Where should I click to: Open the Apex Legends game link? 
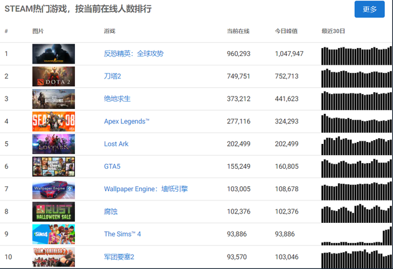[127, 121]
